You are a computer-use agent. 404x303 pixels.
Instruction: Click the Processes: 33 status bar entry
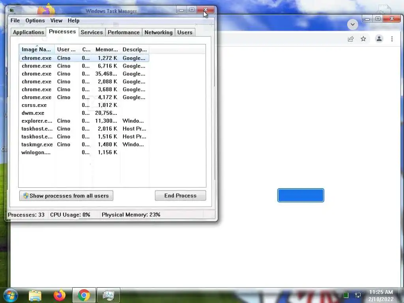26,215
